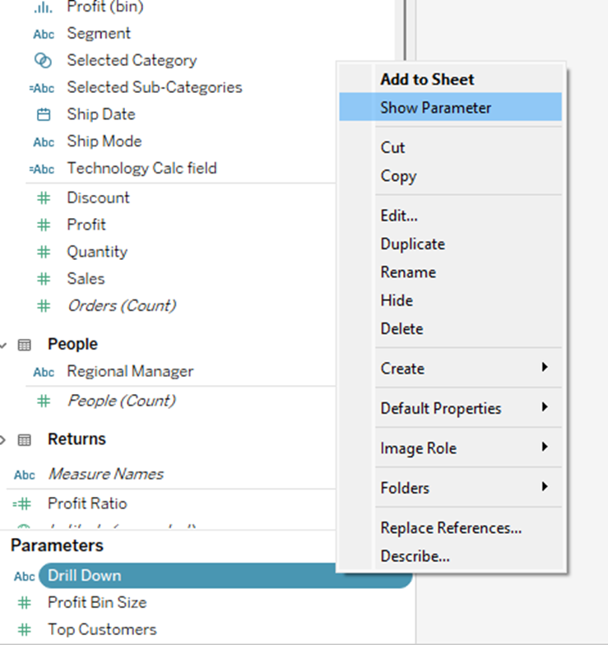Click the People table grid icon

pos(25,345)
